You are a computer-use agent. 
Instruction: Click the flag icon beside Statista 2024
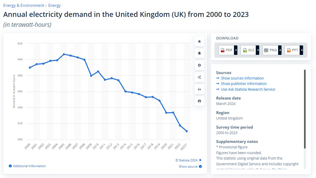click(200, 160)
